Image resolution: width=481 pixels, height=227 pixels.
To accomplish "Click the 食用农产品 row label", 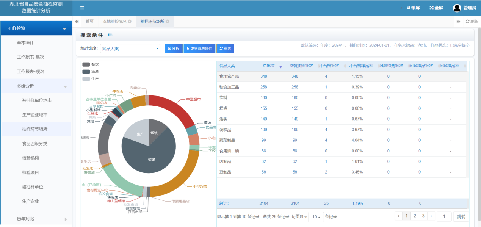I will pyautogui.click(x=229, y=77).
